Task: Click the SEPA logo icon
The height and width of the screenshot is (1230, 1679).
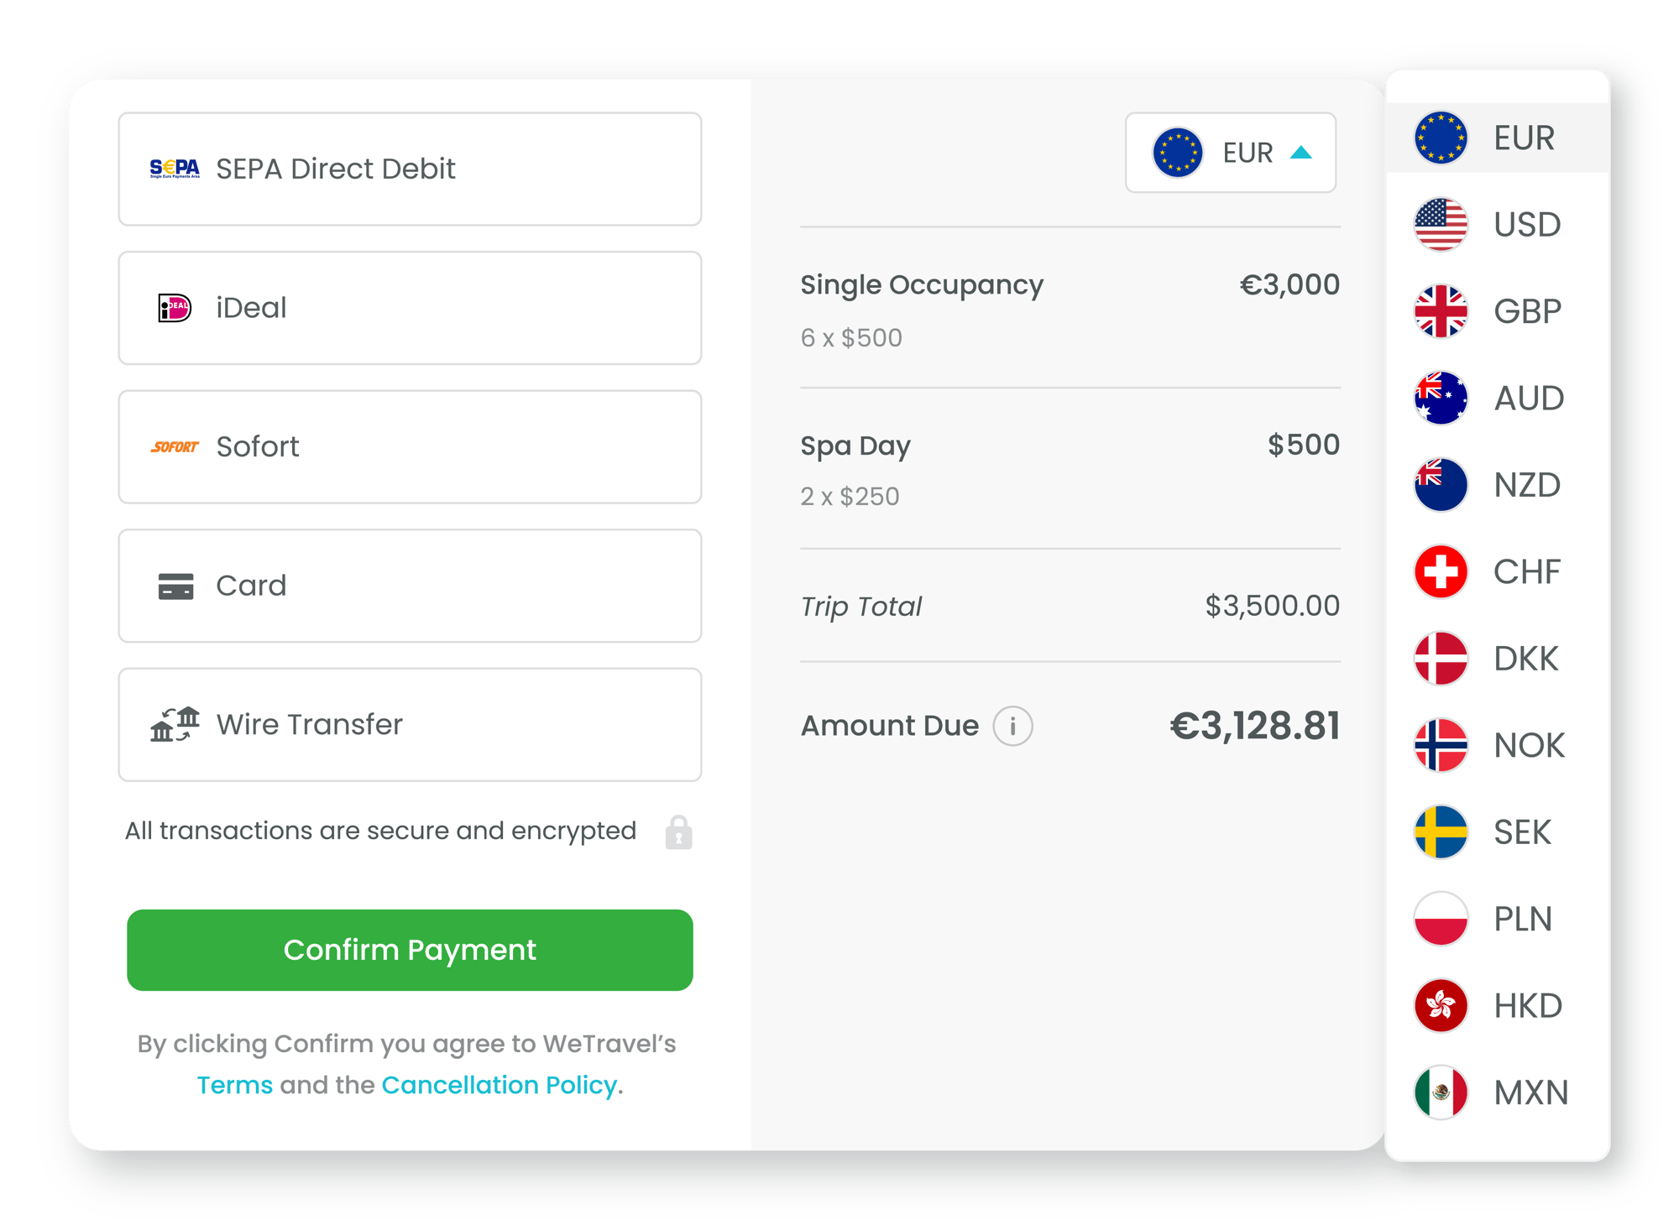Action: pos(175,169)
